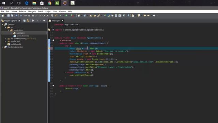Expand the RandomGenerator project node
Screen dimensions: 218x123
[x=2, y=47]
